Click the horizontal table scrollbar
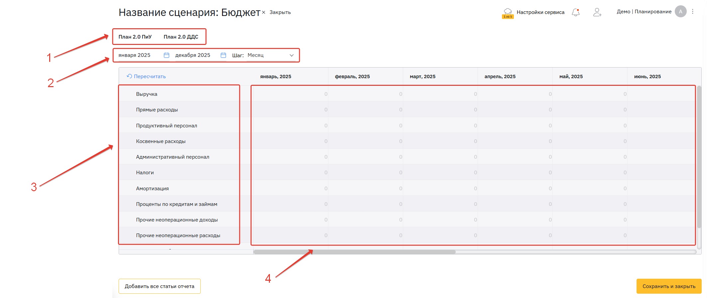707x298 pixels. pos(354,252)
